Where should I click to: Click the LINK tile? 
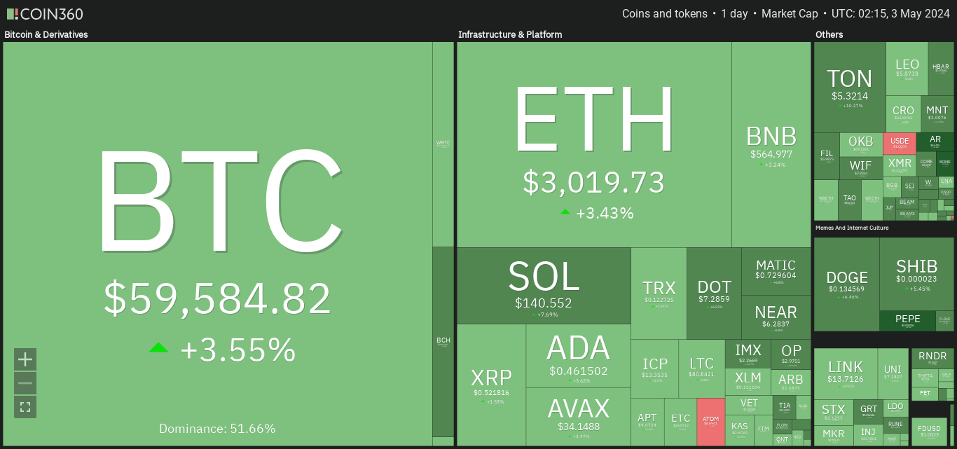point(846,374)
